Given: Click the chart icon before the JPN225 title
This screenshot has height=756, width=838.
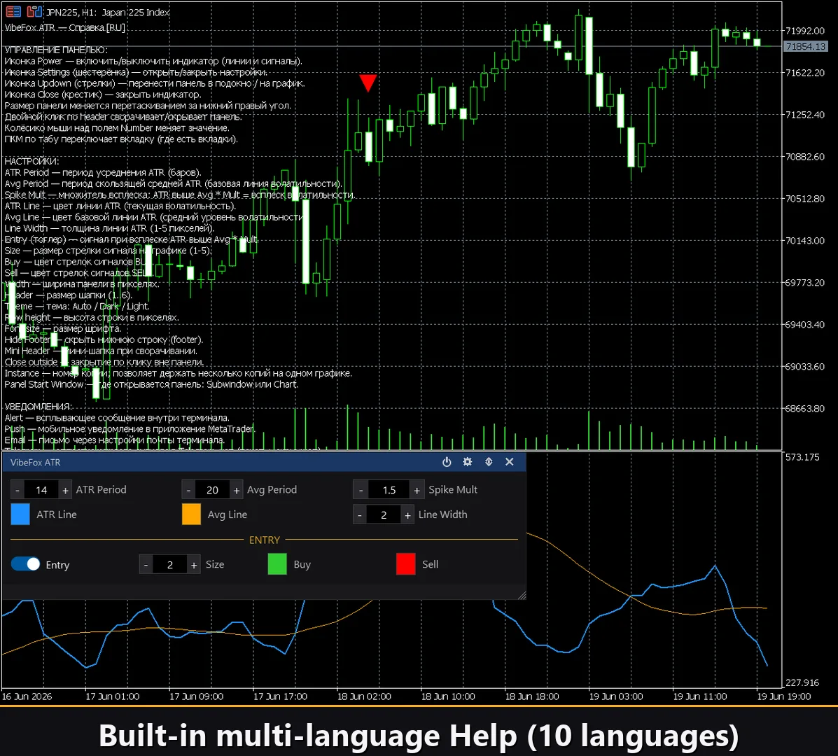Looking at the screenshot, I should [34, 12].
